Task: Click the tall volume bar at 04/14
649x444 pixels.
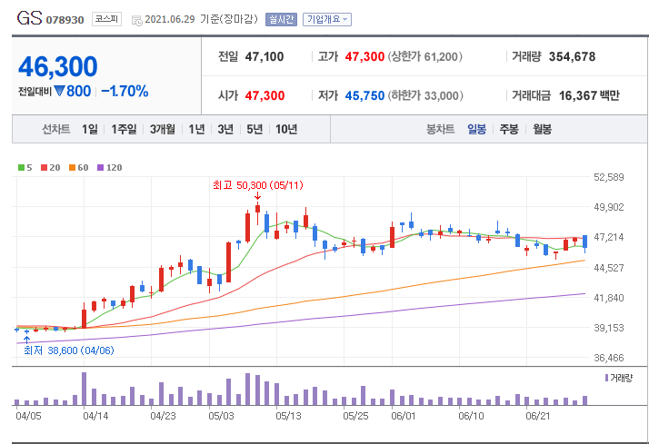Action: (x=84, y=389)
